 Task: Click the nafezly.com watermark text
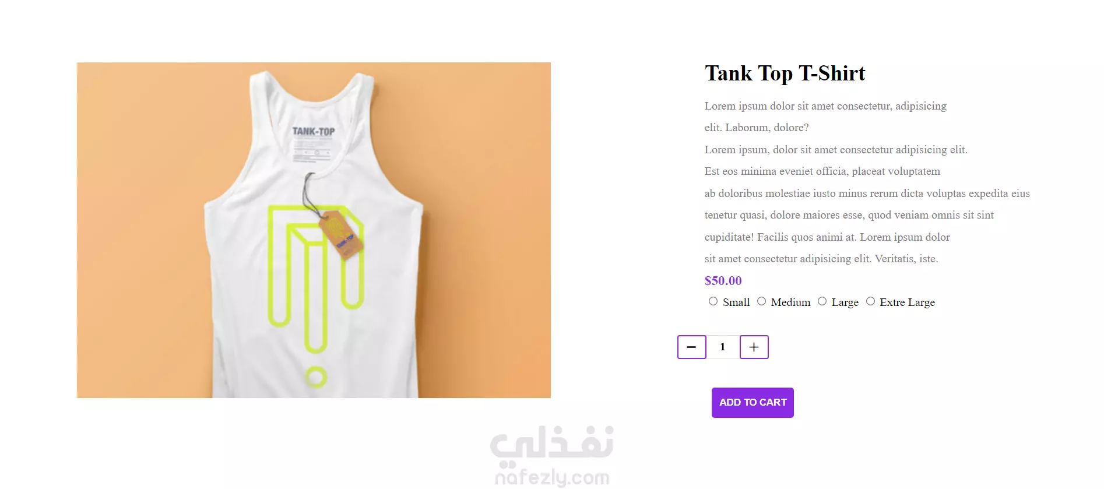tap(552, 477)
